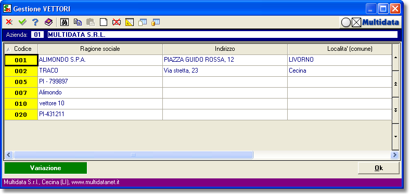The image size is (410, 195).
Task: Maximize the Gestione VETTORI window
Action: click(383, 9)
